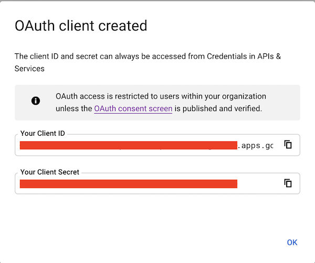
Task: Click the "OAuth client created" dialog title
Action: point(81,25)
